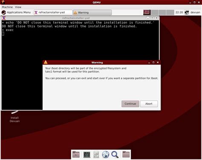Click the 'DO NOT close this terminal' output line
The width and height of the screenshot is (202, 160).
(69, 26)
